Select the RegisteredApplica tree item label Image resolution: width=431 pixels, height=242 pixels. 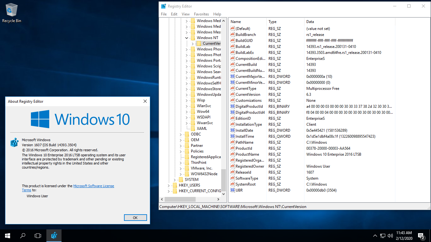(x=206, y=157)
